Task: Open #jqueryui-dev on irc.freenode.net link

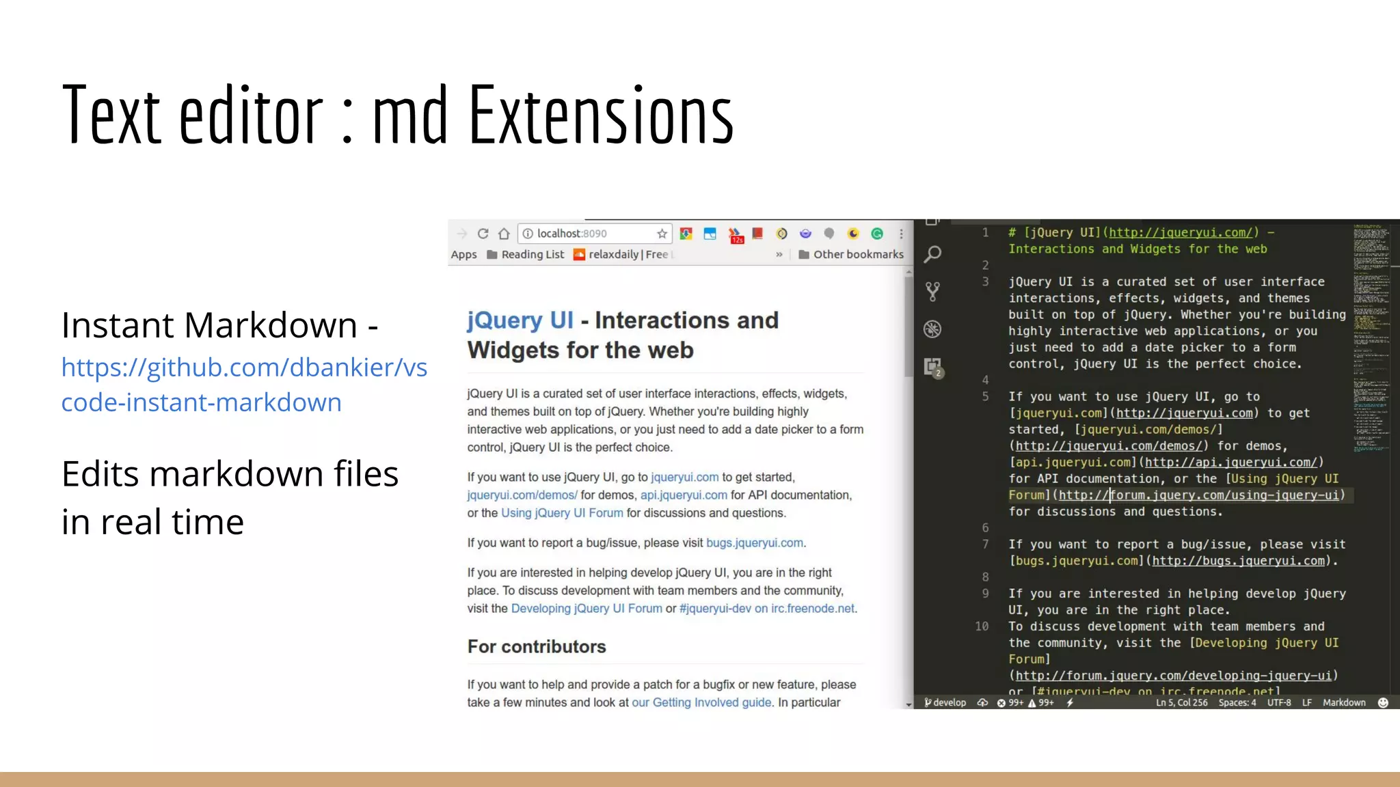Action: point(767,608)
